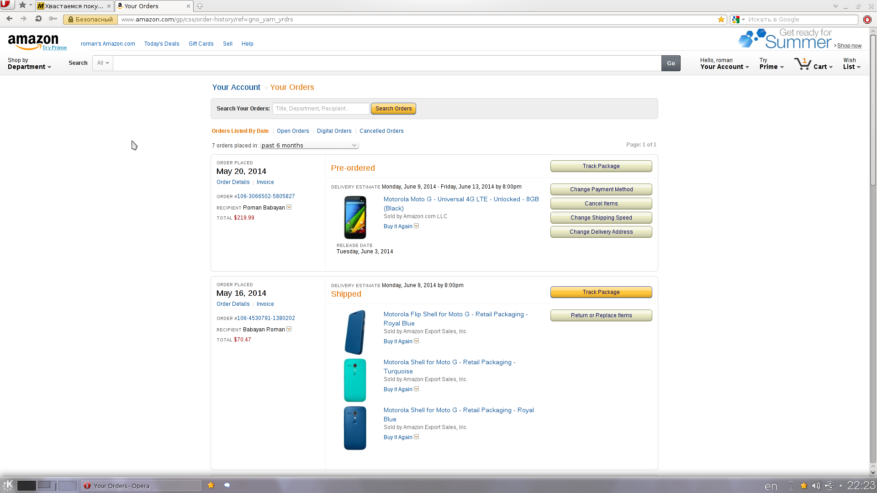The width and height of the screenshot is (877, 493).
Task: Open the past 6 months dropdown
Action: [x=309, y=145]
